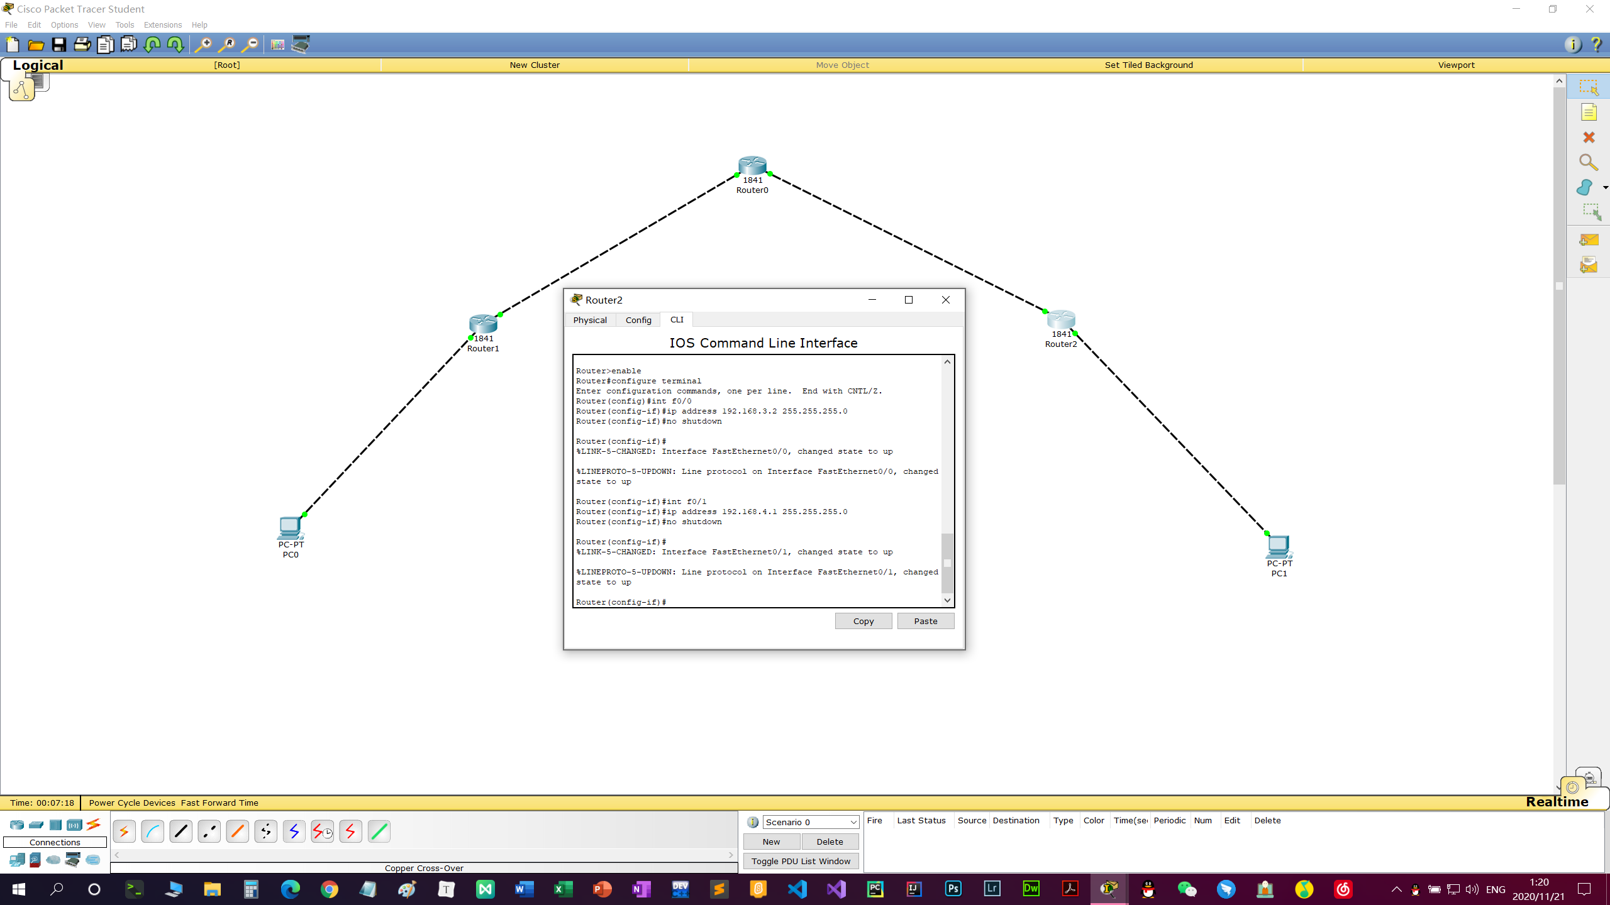Choose the Console cable connection
1610x905 pixels.
(x=152, y=831)
